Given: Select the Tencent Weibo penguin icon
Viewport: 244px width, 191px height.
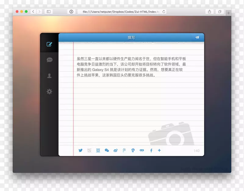Looking at the screenshot, I should tap(133, 150).
